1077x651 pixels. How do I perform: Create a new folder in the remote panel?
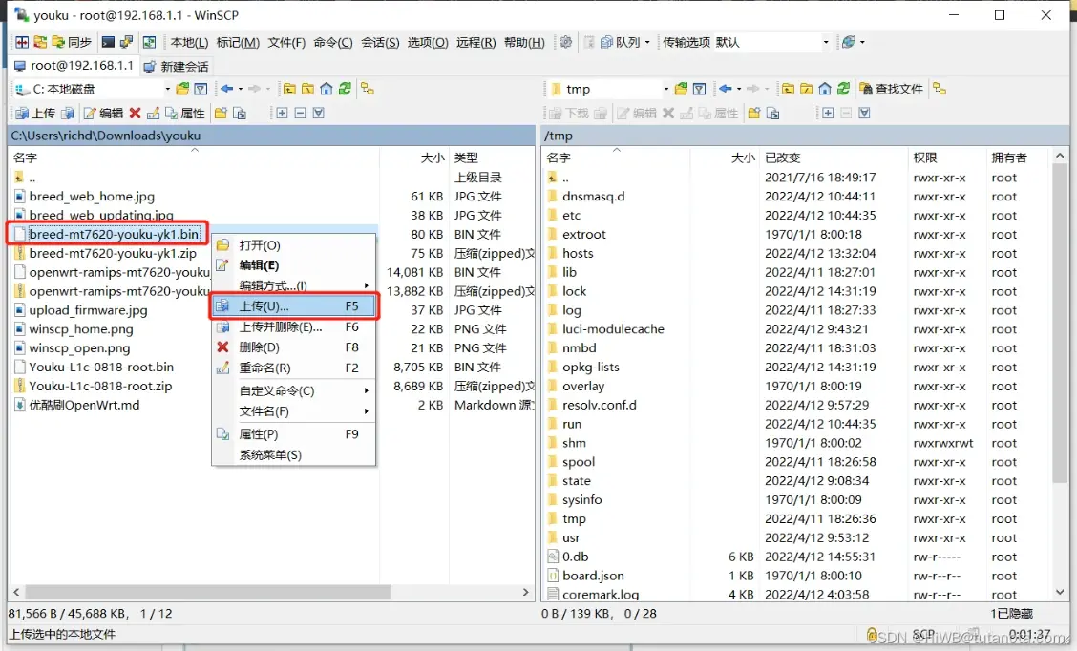pyautogui.click(x=754, y=114)
